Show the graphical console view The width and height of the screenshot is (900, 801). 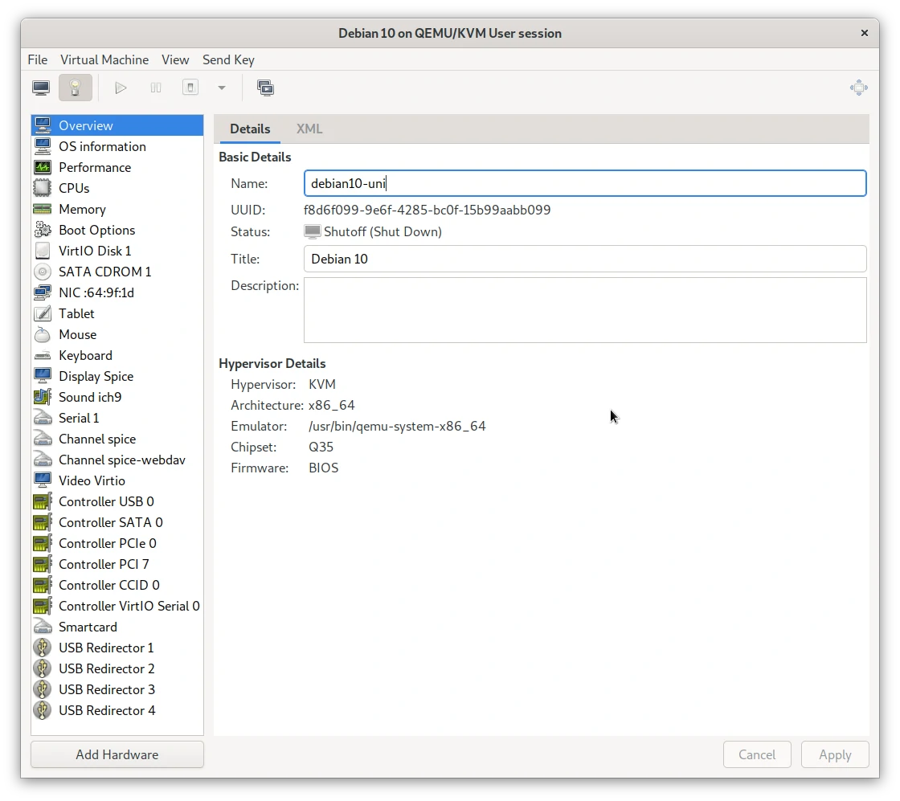(x=41, y=88)
